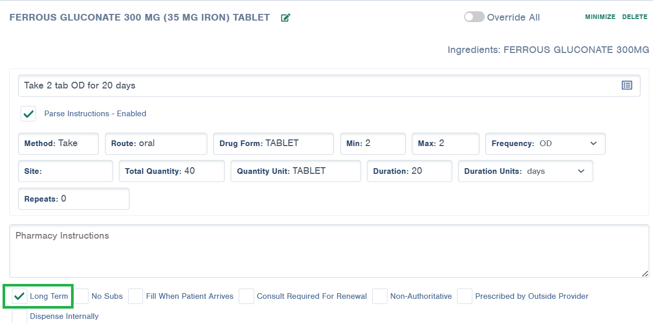Uncheck the Long Term checkbox

(x=20, y=296)
